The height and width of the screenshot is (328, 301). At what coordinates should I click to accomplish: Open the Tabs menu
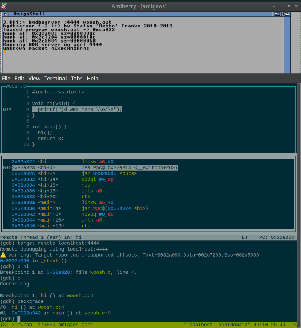[x=76, y=79]
